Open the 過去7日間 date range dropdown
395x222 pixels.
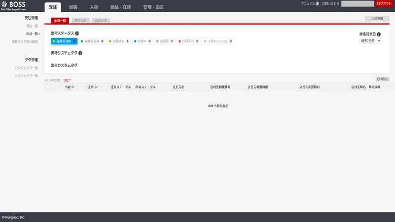pyautogui.click(x=370, y=41)
